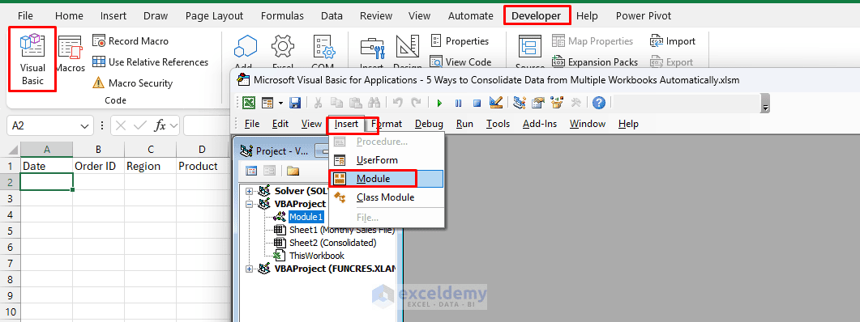Click View Microsoft Excel icon in VBA toolbar

click(249, 103)
